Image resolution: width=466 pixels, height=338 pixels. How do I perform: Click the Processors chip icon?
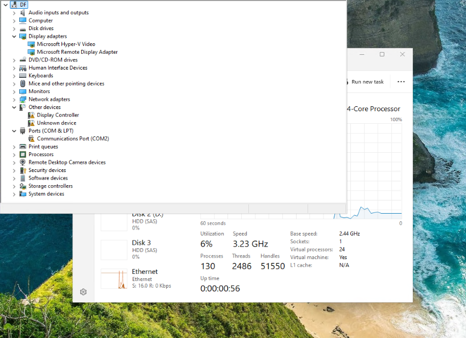point(22,154)
